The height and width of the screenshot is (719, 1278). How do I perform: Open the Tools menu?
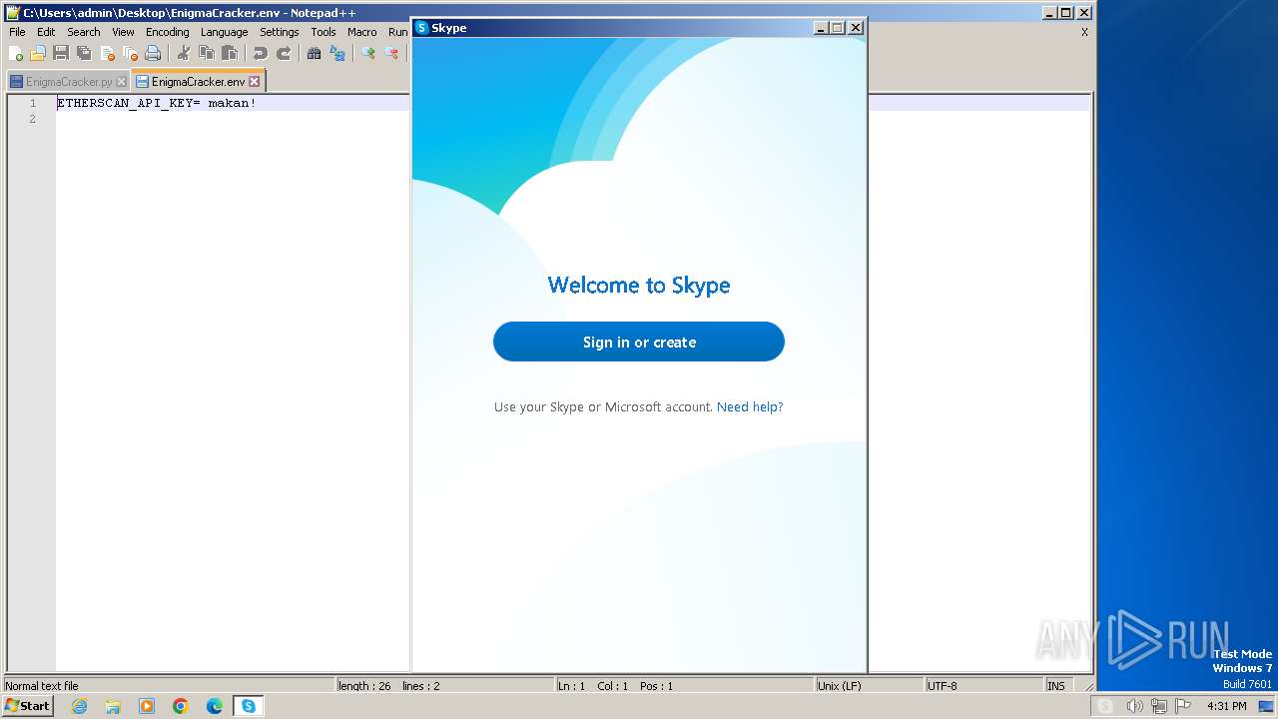pos(323,32)
